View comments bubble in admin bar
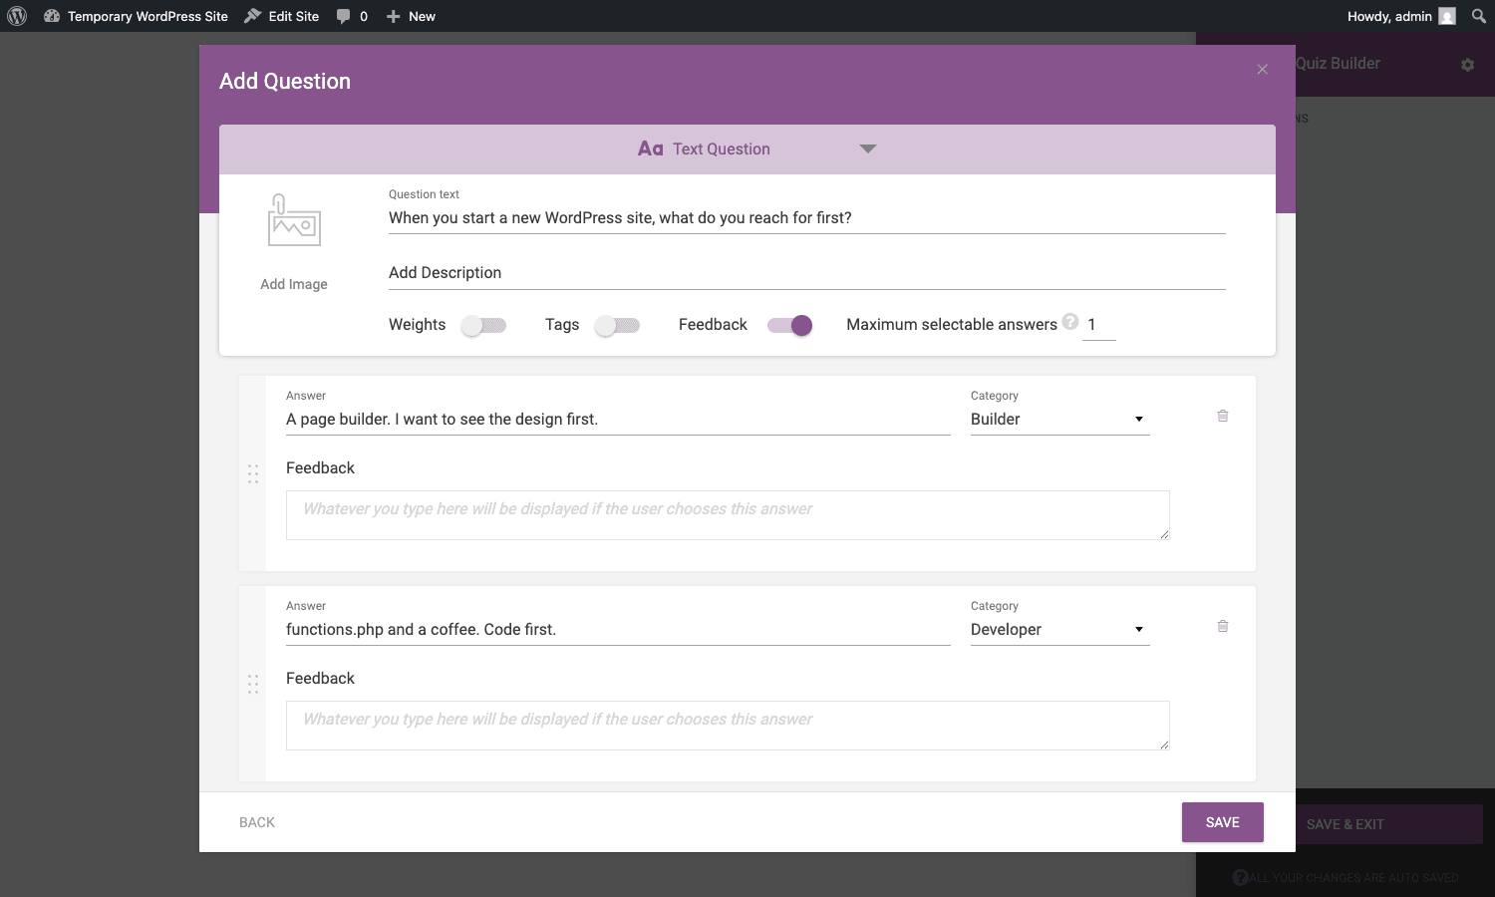Viewport: 1495px width, 897px height. 352,16
